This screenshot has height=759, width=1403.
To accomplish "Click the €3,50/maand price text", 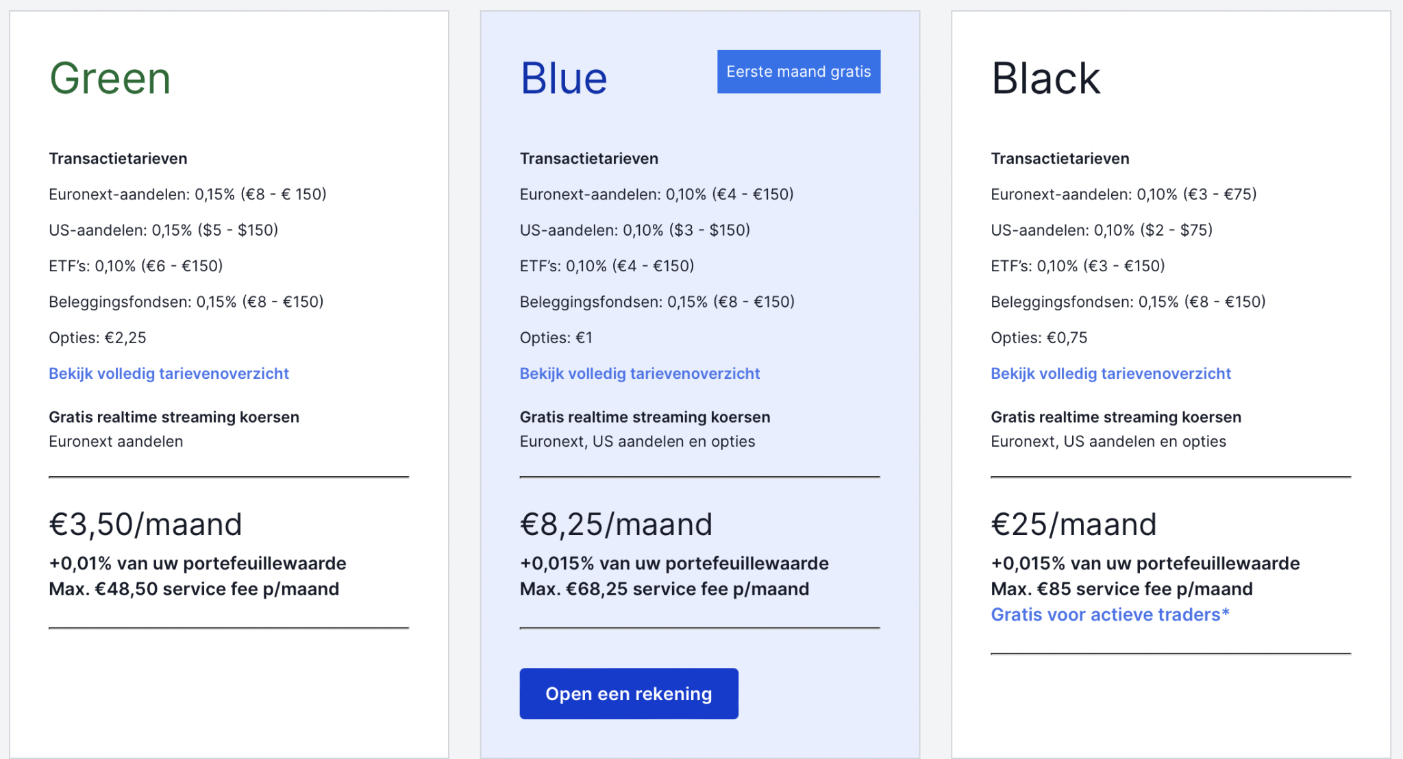I will pos(145,525).
